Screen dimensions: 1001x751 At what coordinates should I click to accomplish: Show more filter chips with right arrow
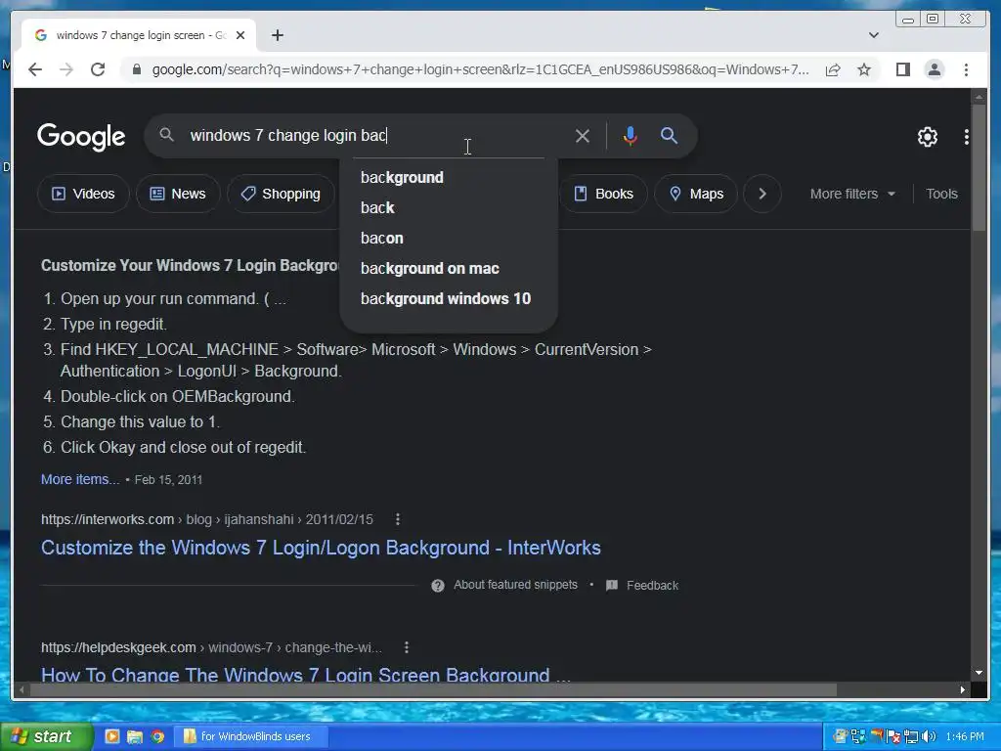(762, 194)
